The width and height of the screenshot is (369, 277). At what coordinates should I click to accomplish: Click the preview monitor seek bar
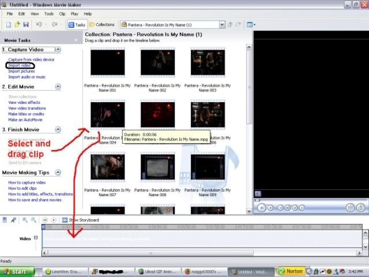(311, 200)
